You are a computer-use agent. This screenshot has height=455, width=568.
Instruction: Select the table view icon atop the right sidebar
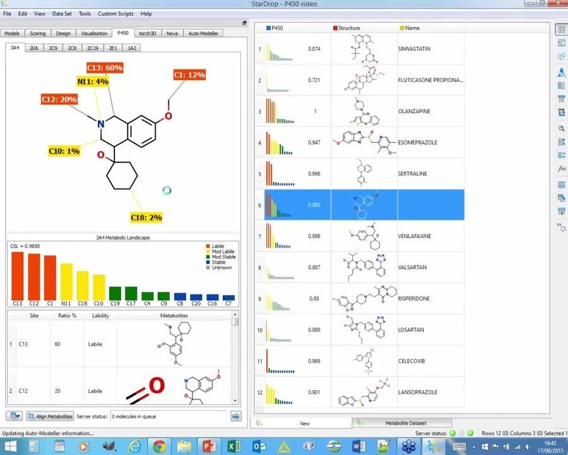pos(560,28)
